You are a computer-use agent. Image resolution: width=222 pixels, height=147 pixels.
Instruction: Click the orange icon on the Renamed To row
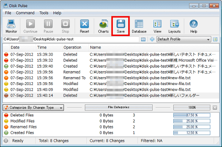tap(6, 78)
